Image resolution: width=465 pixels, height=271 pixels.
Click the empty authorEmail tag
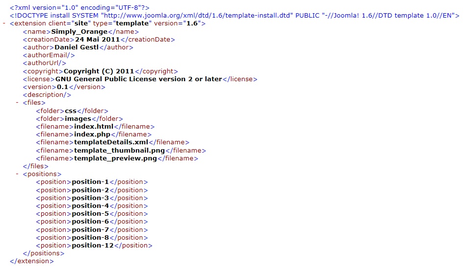49,55
